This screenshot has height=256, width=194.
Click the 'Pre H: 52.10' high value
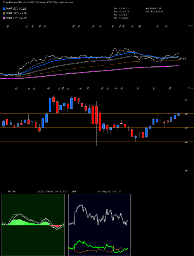[x=121, y=12]
